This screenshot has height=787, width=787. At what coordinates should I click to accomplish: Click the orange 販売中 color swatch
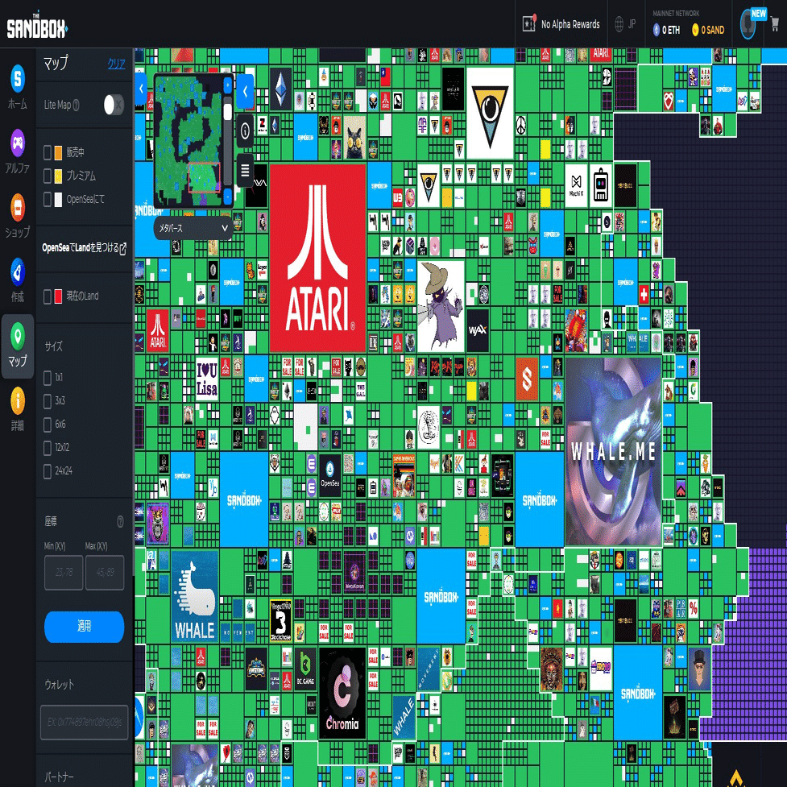click(x=58, y=152)
